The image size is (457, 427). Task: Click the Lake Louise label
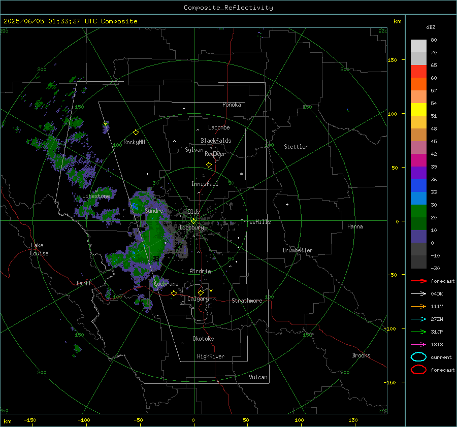[x=39, y=249]
